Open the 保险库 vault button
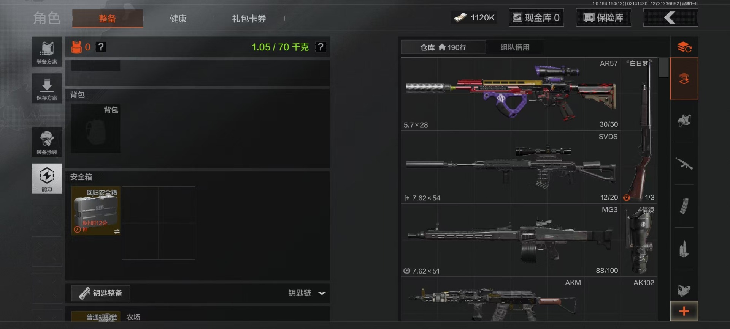The height and width of the screenshot is (329, 730). pos(603,17)
